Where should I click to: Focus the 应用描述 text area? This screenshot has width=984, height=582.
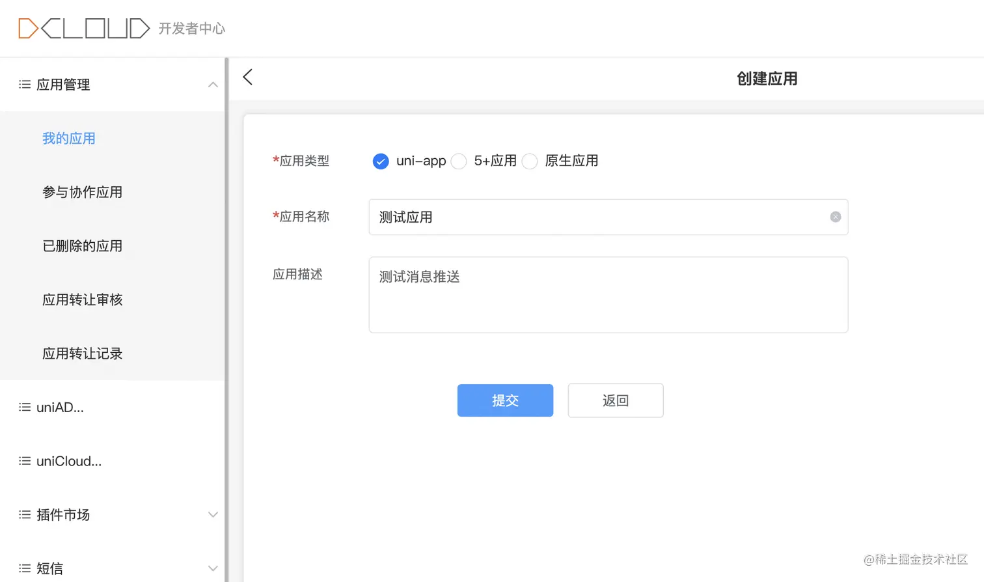tap(608, 295)
